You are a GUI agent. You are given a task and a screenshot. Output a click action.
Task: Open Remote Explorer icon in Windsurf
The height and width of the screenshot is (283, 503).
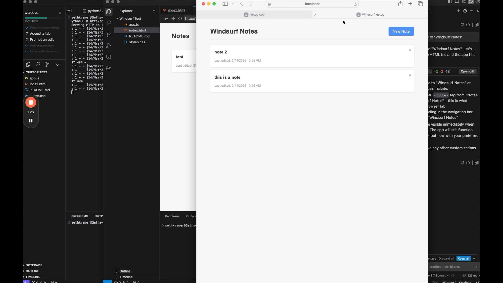click(108, 57)
